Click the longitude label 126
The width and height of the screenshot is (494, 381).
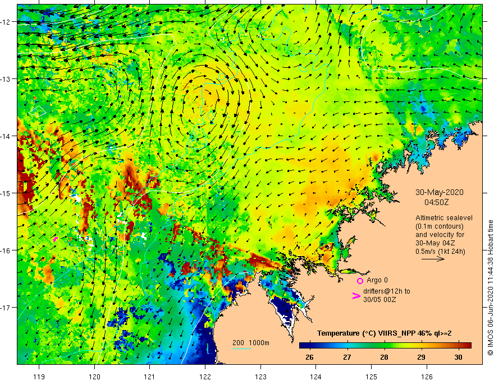427,377
